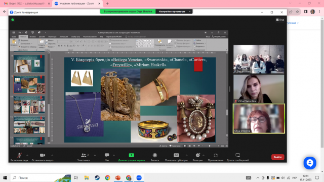324x182 pixels.
Task: Open Task View from the taskbar
Action: coord(76,177)
